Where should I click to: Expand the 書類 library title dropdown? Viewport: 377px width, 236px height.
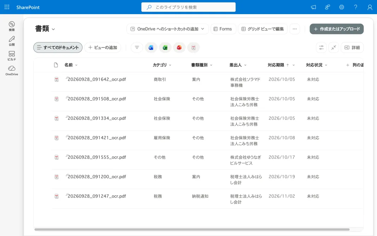click(53, 29)
